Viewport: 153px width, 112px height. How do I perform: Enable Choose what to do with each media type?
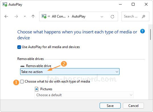tap(22, 81)
